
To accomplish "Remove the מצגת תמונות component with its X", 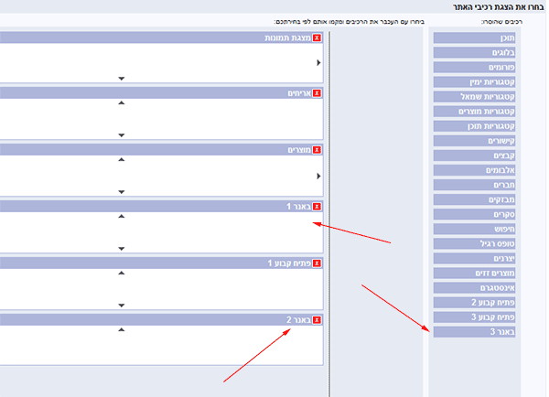I will (x=318, y=38).
